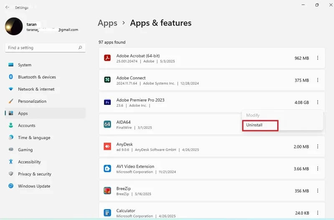Open the taran user account profile
Image resolution: width=334 pixels, height=220 pixels.
tap(42, 26)
